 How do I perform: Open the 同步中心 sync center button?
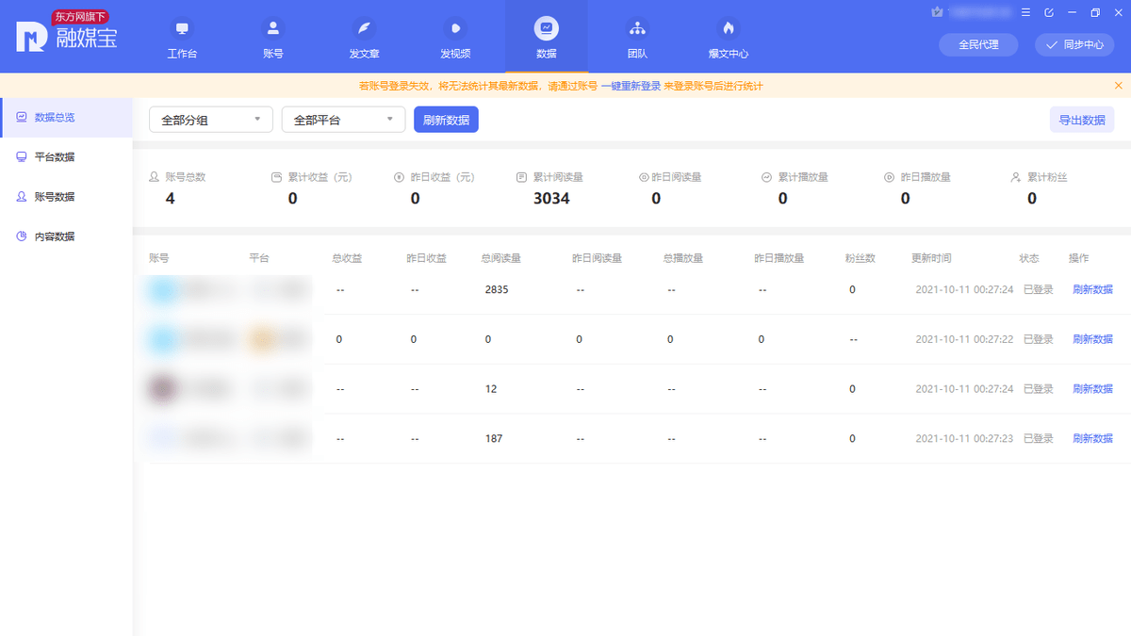pyautogui.click(x=1074, y=44)
